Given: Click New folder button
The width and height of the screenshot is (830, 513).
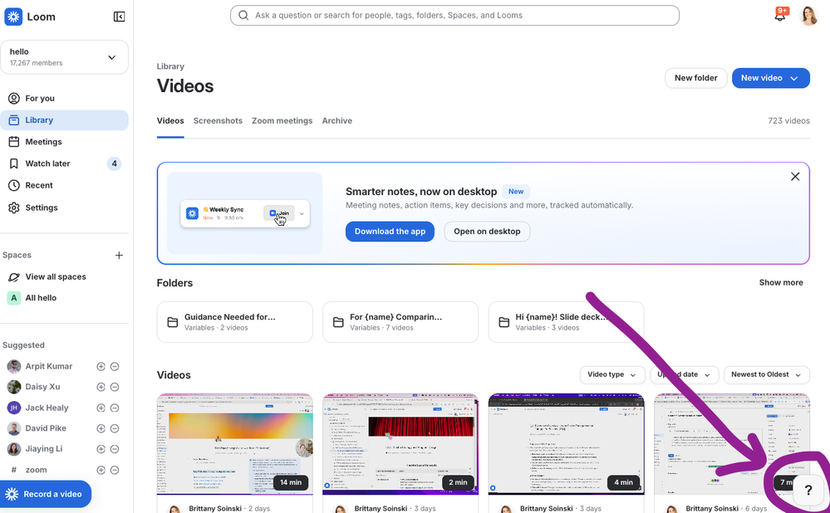Looking at the screenshot, I should (695, 78).
